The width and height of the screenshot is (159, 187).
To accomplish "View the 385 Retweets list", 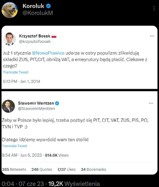I will (14, 169).
